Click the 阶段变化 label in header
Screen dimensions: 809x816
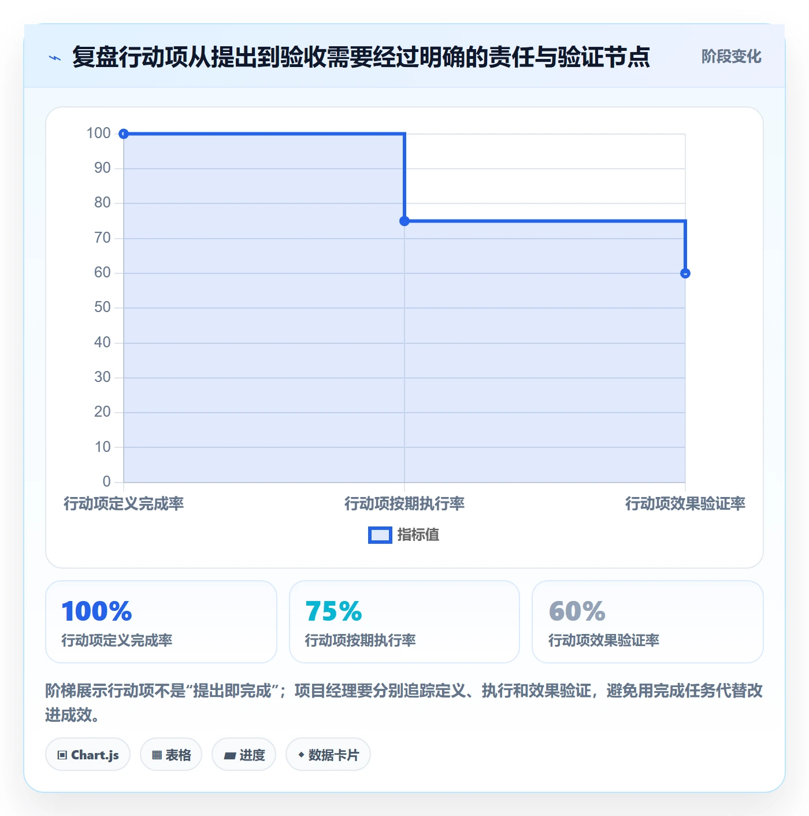[731, 57]
